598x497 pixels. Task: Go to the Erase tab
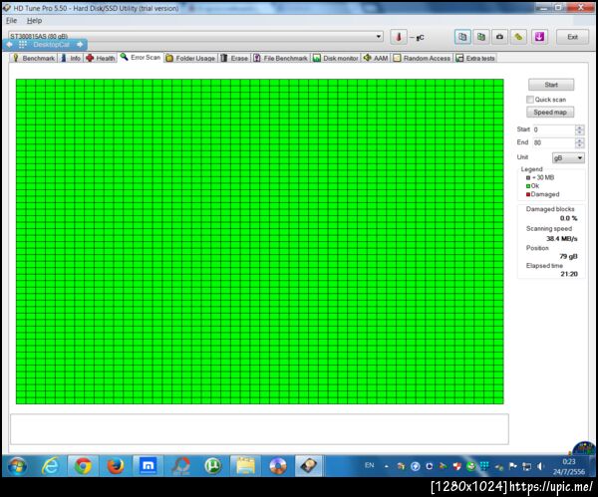(x=234, y=58)
